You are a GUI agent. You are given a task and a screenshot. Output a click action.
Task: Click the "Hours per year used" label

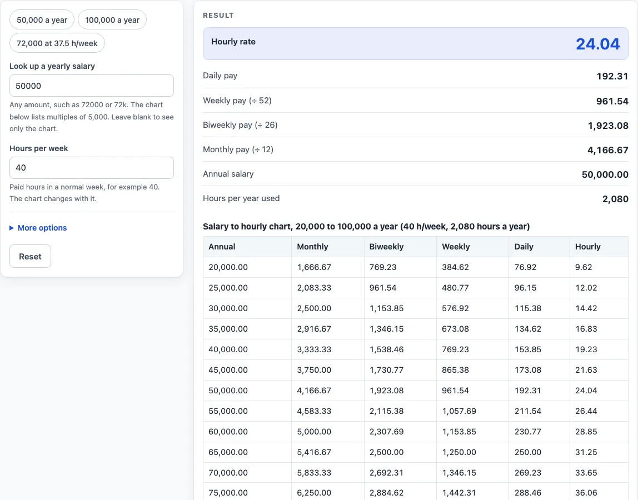tap(241, 198)
